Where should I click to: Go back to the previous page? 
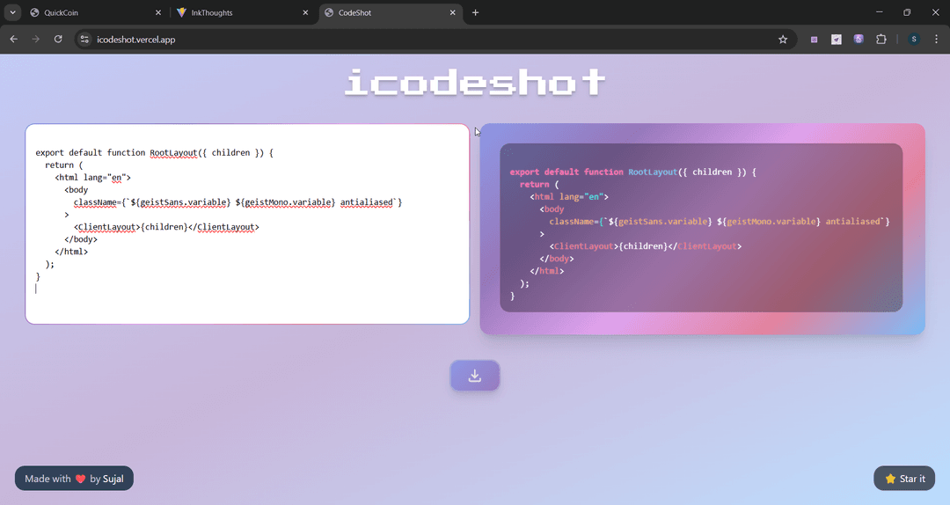click(x=13, y=40)
